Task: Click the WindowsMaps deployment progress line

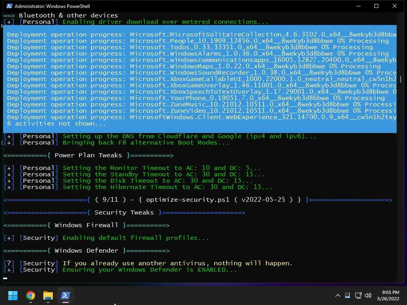Action: click(x=194, y=66)
